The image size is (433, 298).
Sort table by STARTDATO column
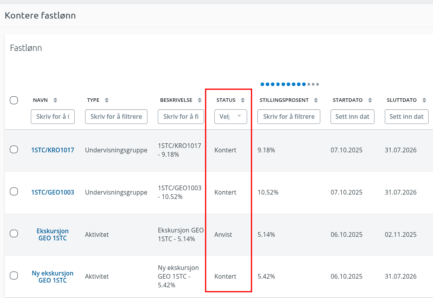tap(370, 100)
